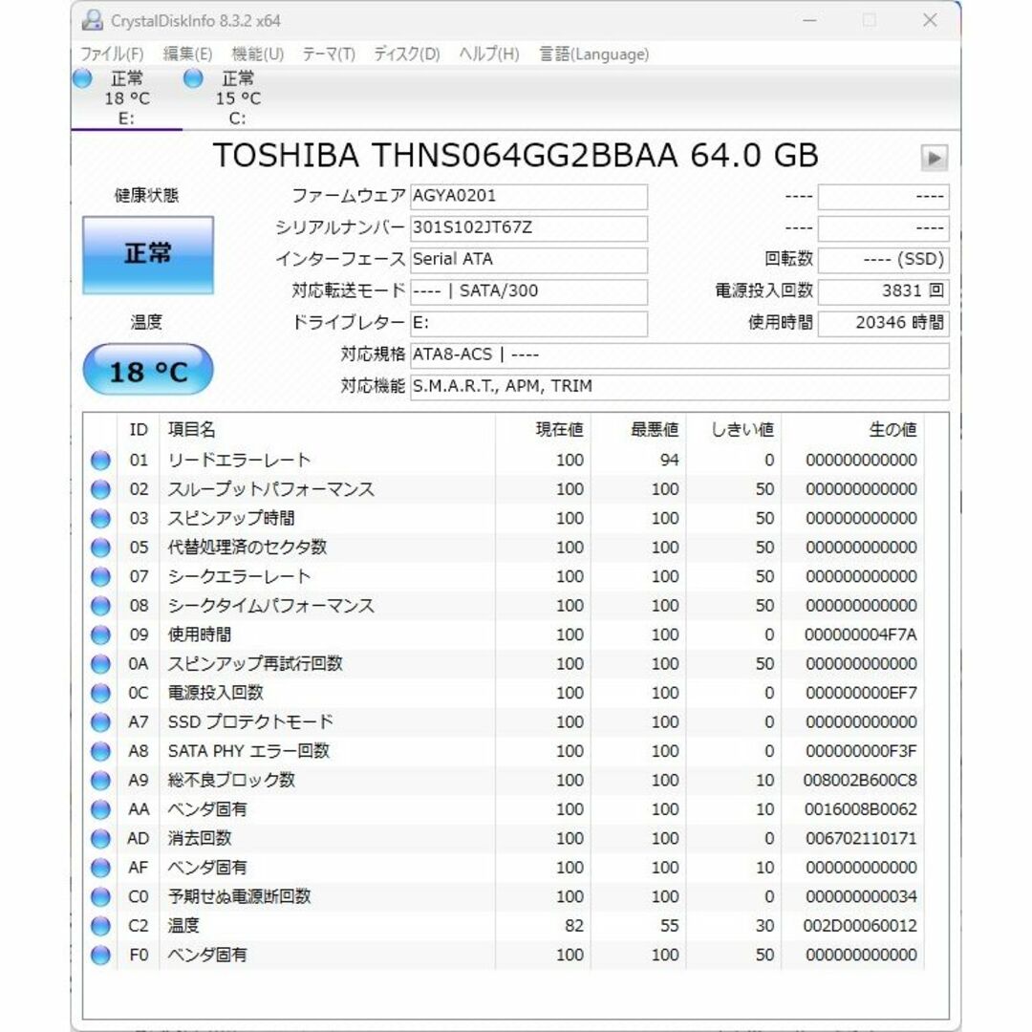Click the status icon for row F0
The image size is (1032, 1032).
tap(100, 955)
